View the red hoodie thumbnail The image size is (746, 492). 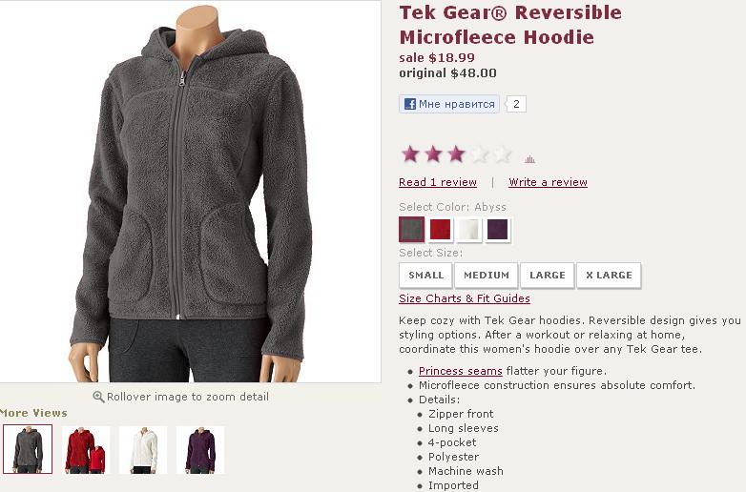coord(86,450)
